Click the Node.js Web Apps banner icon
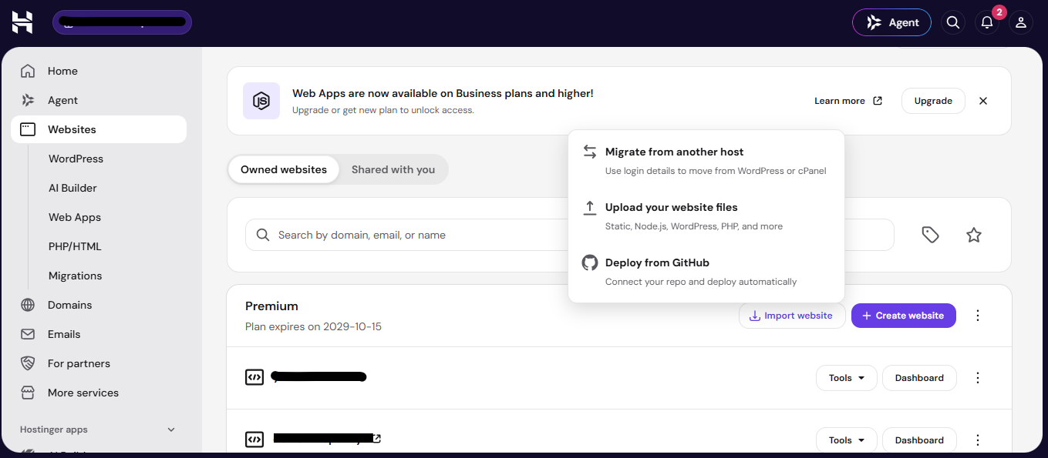Viewport: 1048px width, 458px height. point(261,101)
